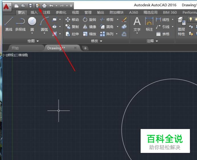197x160 pixels.
Task: Select the 拉伸 stretch tool
Action: [72, 34]
